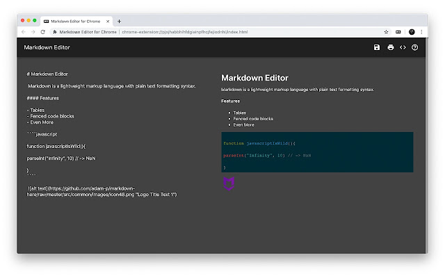Go back with browser back arrow

[24, 32]
